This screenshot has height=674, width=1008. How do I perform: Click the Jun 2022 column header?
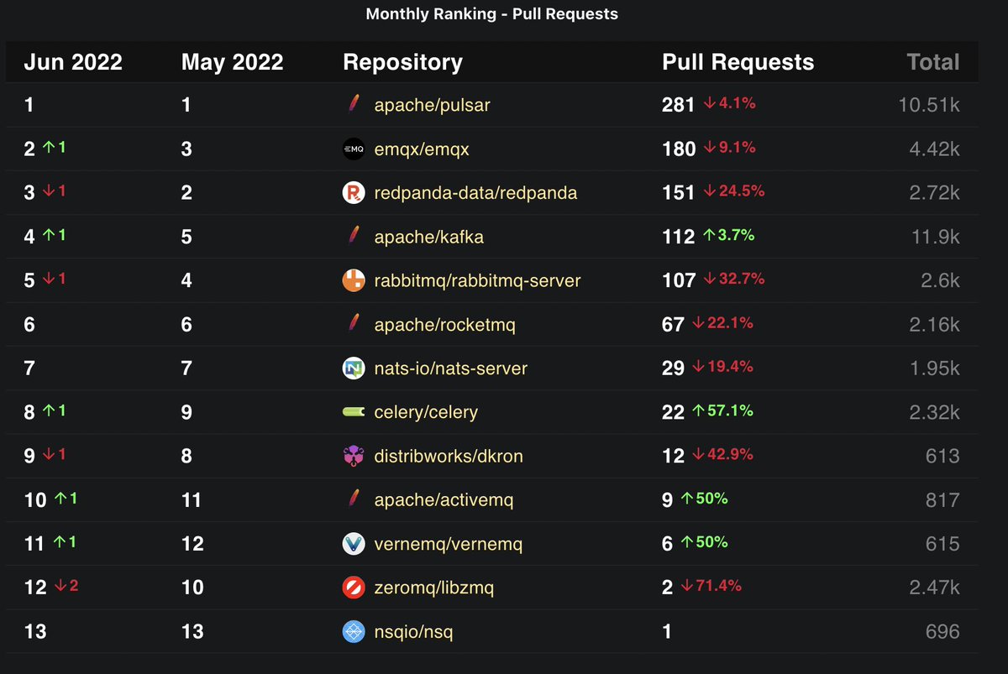click(x=72, y=61)
